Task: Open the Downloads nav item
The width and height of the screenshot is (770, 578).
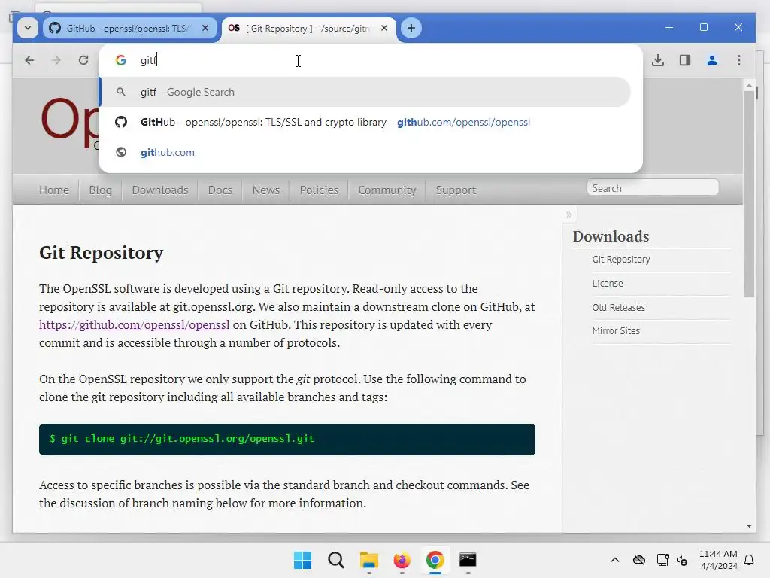Action: pos(160,190)
